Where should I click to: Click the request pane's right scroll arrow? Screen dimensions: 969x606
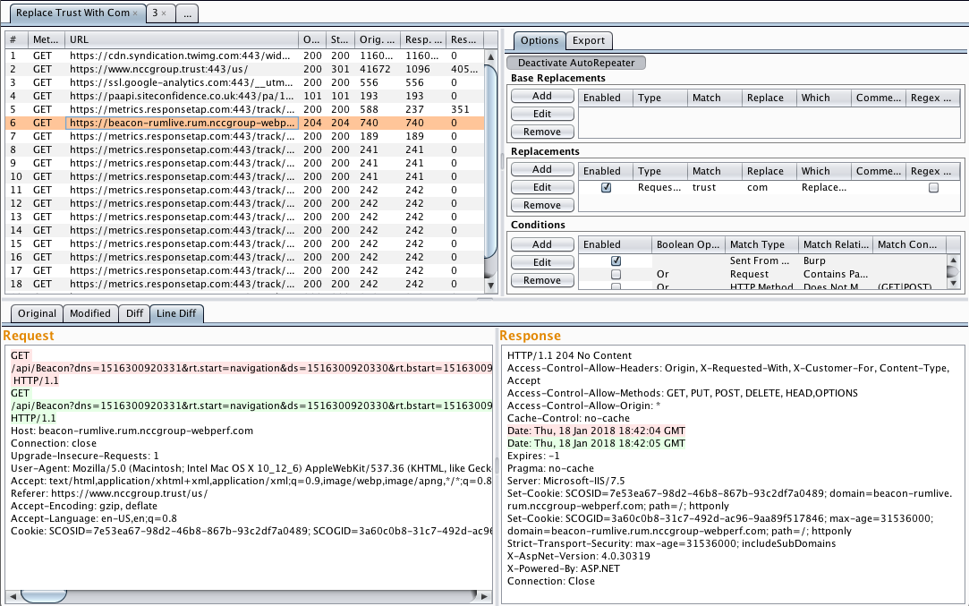pos(485,597)
